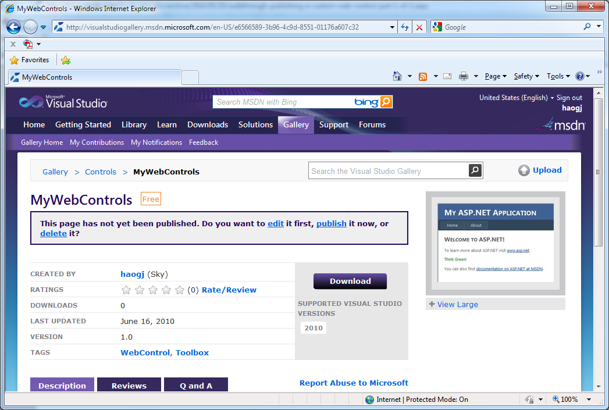
Task: Open the Getting Started navigation item
Action: 83,124
